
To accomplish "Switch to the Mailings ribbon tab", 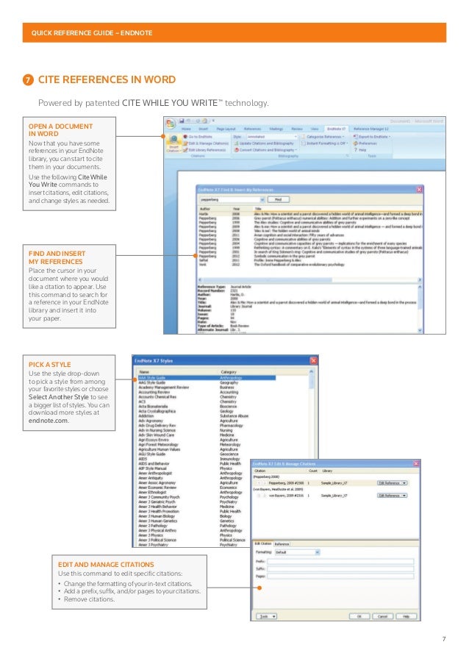I will click(276, 129).
